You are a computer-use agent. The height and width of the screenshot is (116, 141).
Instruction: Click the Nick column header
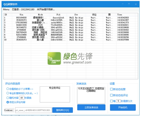point(40,15)
